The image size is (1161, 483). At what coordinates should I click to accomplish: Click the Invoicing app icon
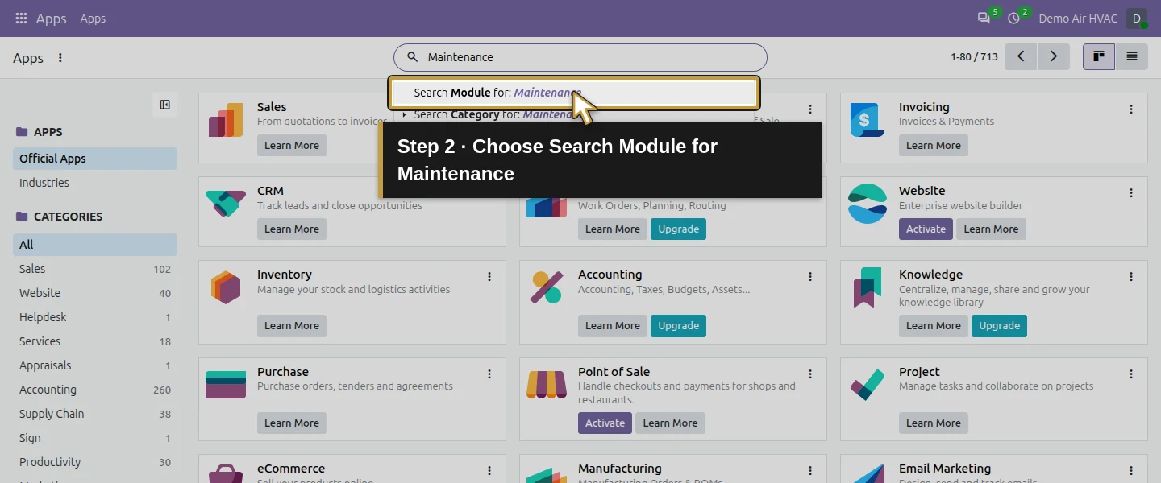click(x=868, y=120)
